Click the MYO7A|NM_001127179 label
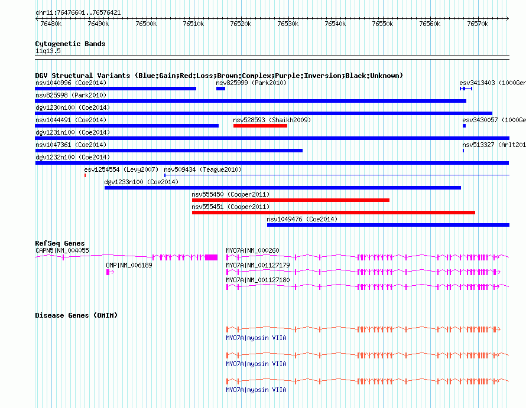Viewport: 526px width, 408px height. coord(258,266)
